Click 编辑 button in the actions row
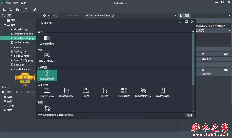 [x=226, y=70]
